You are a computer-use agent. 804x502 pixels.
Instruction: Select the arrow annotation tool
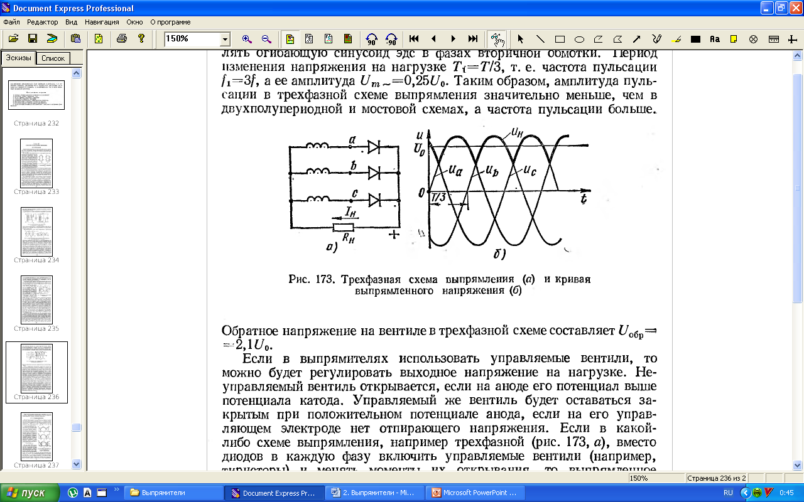pyautogui.click(x=638, y=38)
